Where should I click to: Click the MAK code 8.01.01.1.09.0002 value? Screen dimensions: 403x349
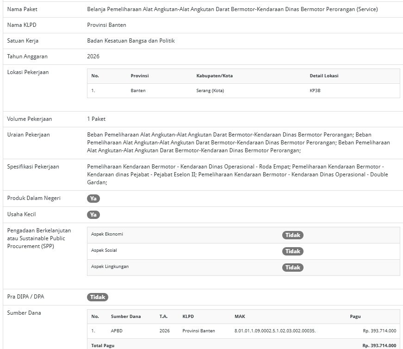click(x=275, y=331)
